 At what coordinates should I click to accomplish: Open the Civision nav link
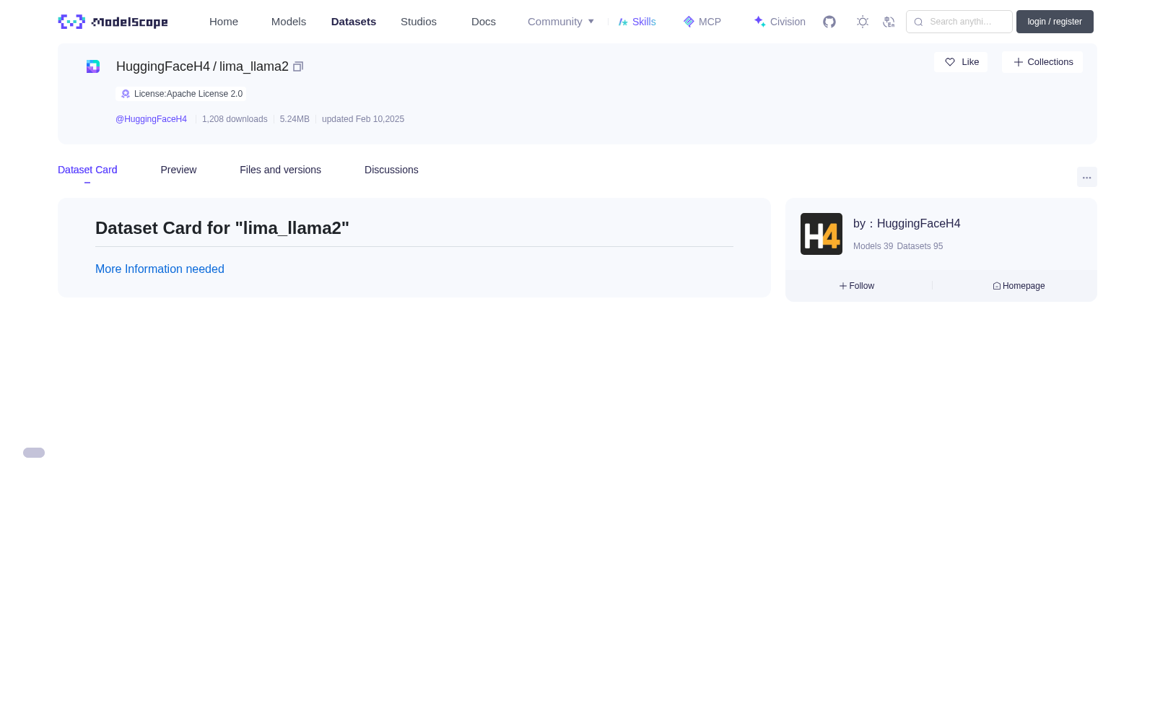coord(780,22)
